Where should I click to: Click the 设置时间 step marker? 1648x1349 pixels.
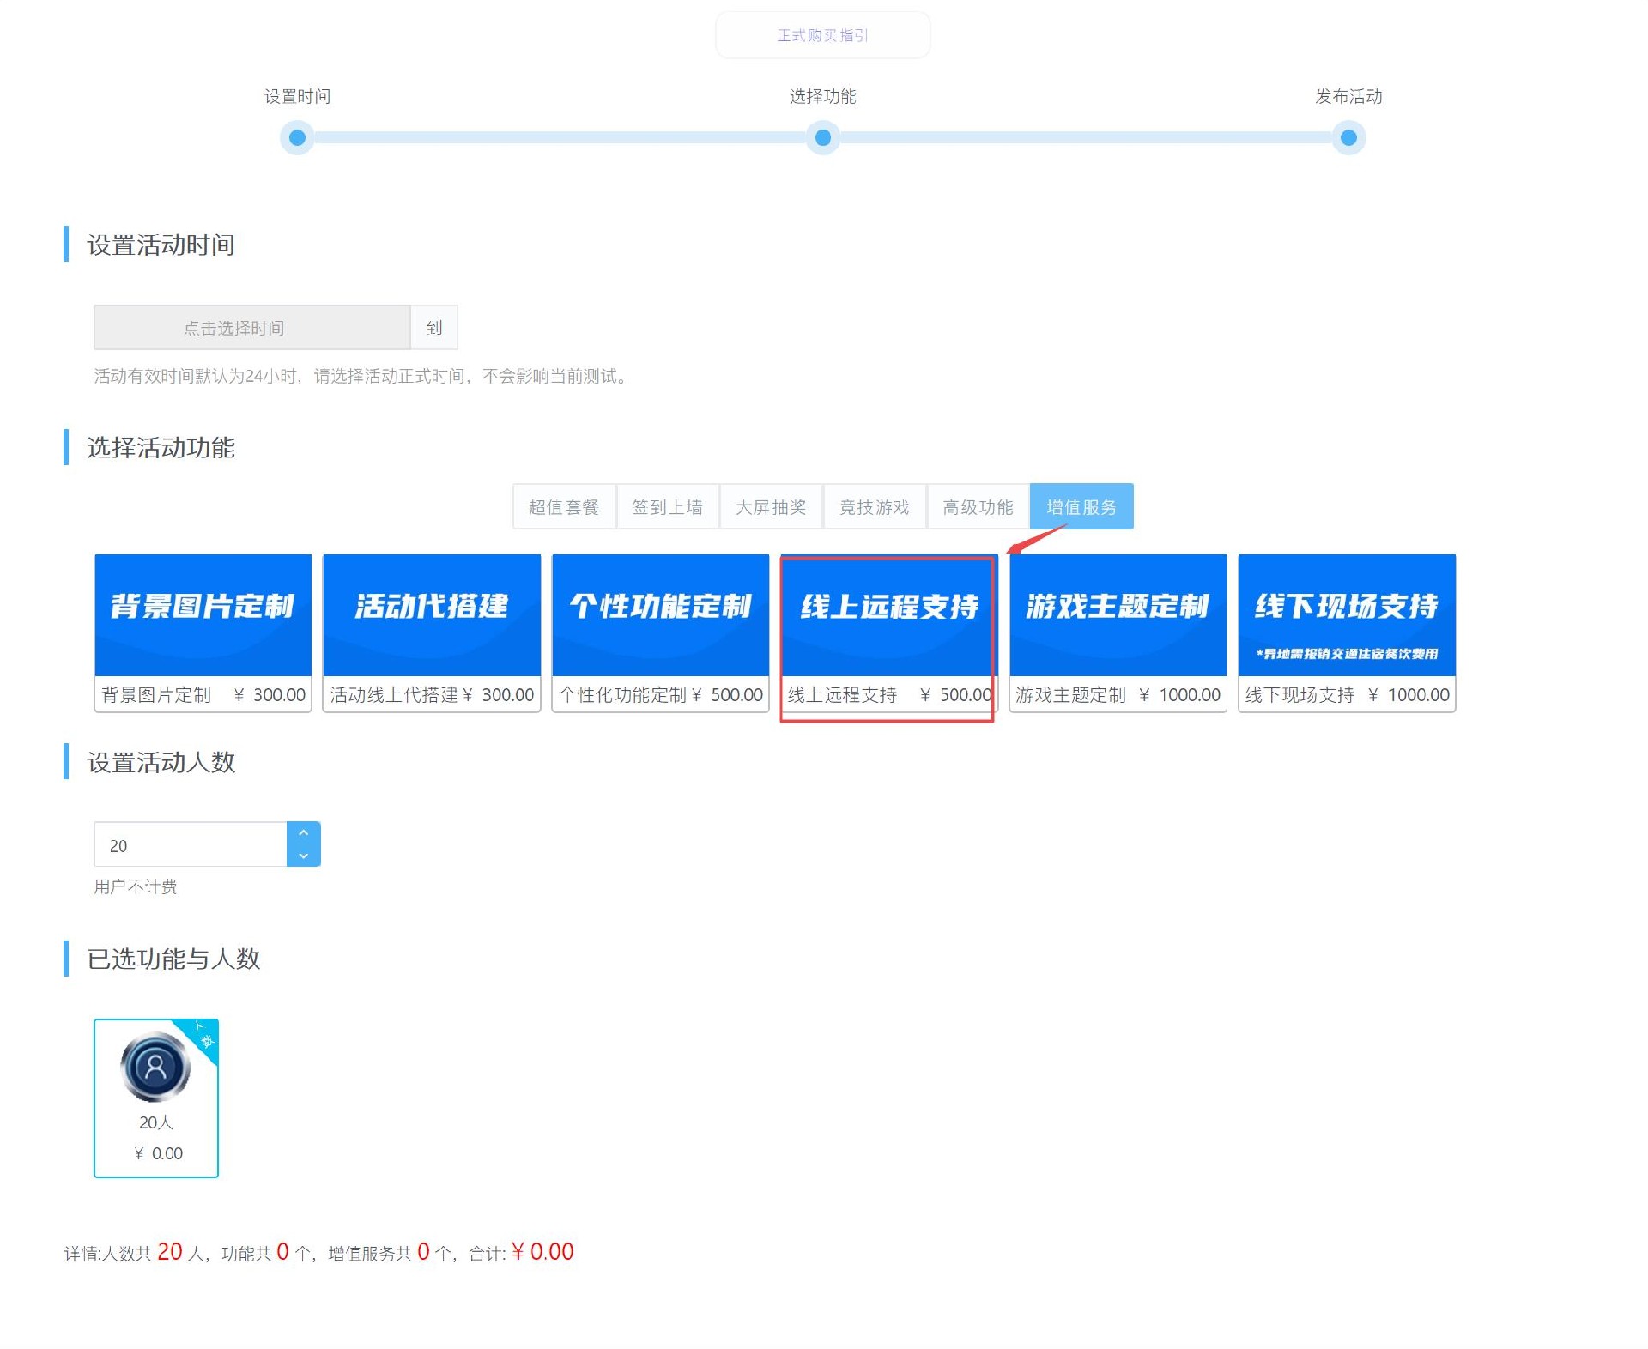click(297, 137)
